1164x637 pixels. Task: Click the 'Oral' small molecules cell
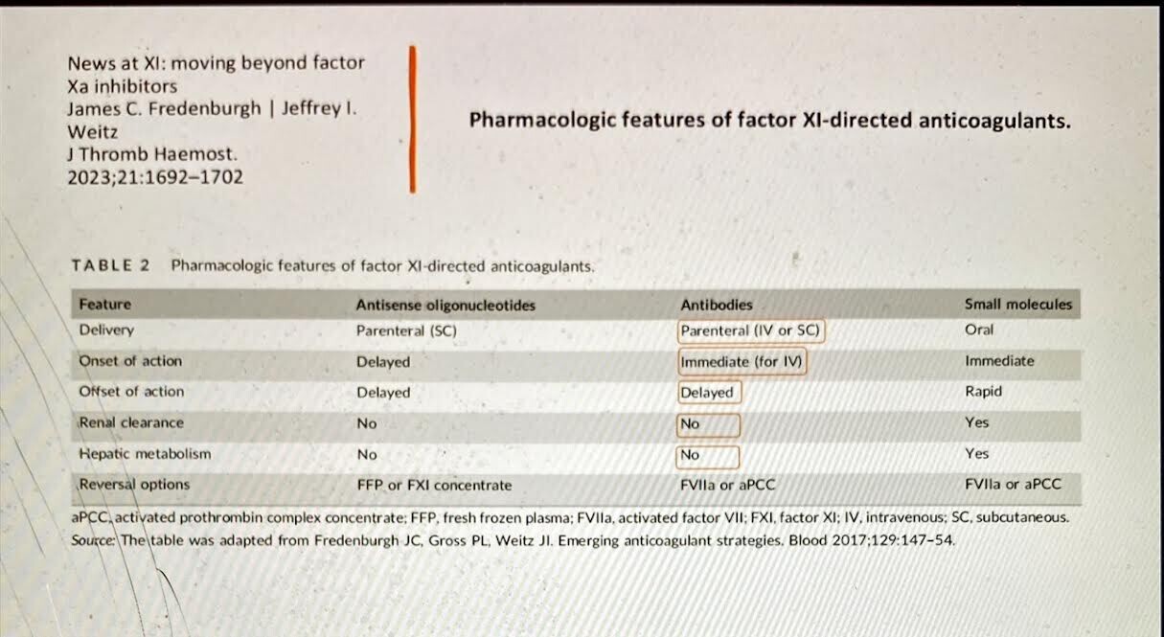[979, 330]
